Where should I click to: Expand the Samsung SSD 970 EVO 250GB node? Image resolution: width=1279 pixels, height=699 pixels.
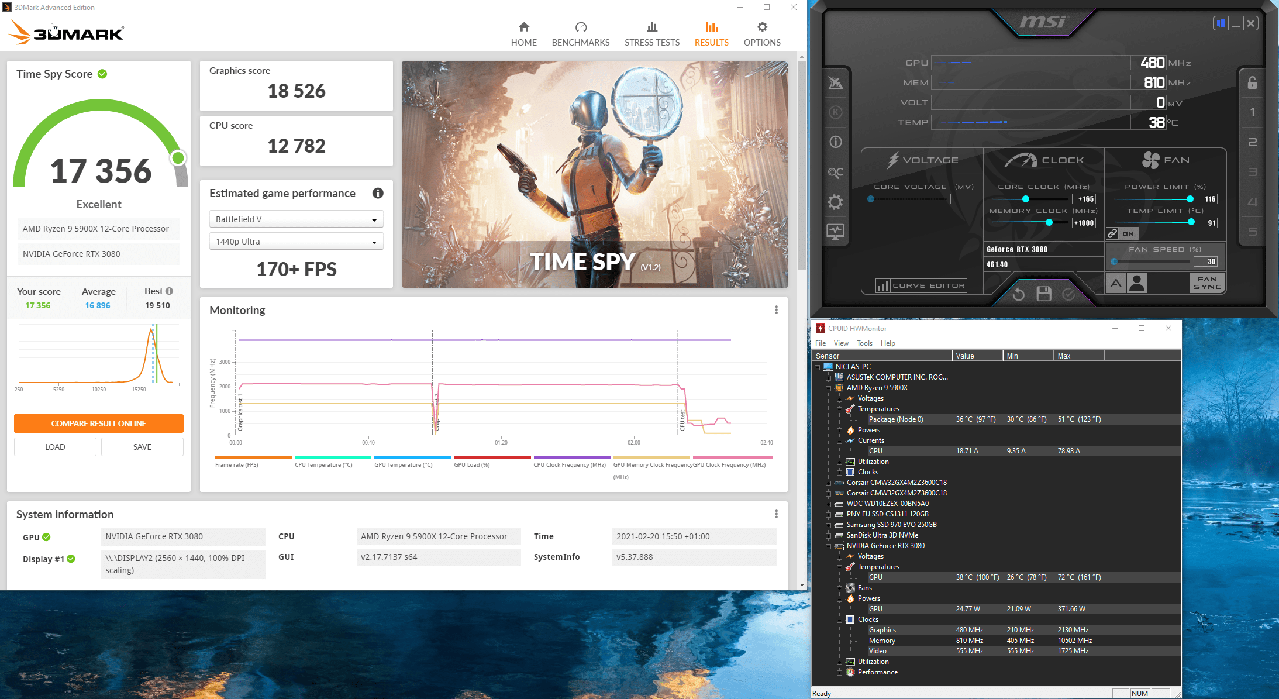coord(828,525)
